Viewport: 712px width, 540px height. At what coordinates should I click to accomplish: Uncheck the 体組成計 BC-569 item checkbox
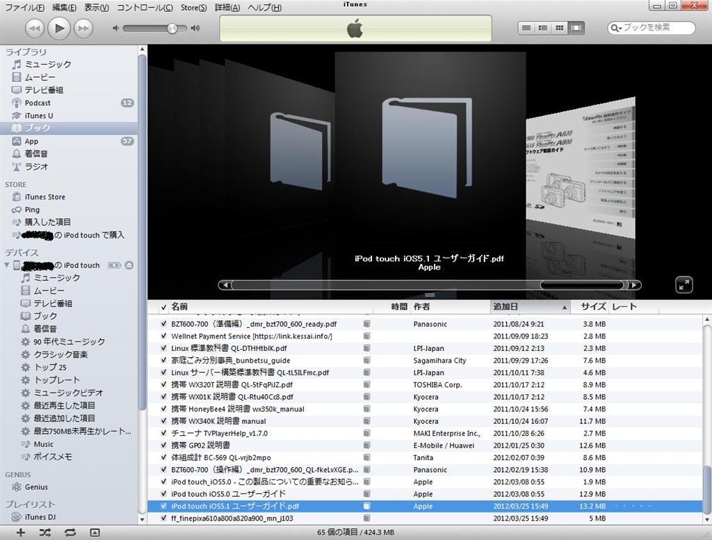(164, 458)
